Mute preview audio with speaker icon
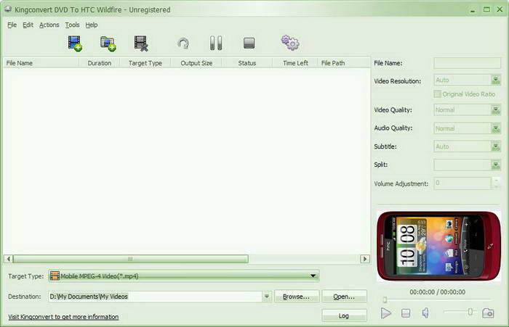509x327 pixels. [426, 312]
